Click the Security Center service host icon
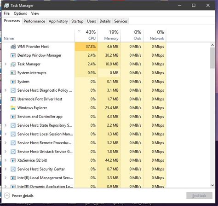 point(13,169)
